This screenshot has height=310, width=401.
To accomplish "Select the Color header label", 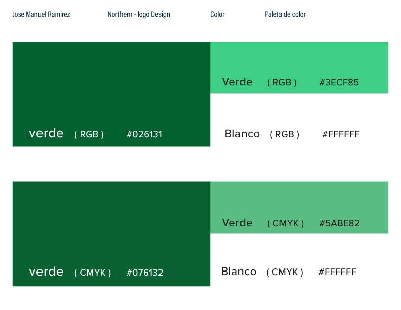I will (x=217, y=14).
